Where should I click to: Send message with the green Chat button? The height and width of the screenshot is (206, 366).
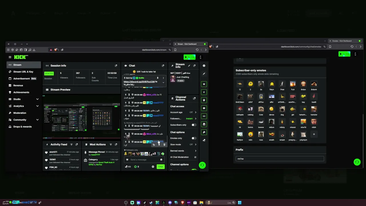(x=160, y=167)
